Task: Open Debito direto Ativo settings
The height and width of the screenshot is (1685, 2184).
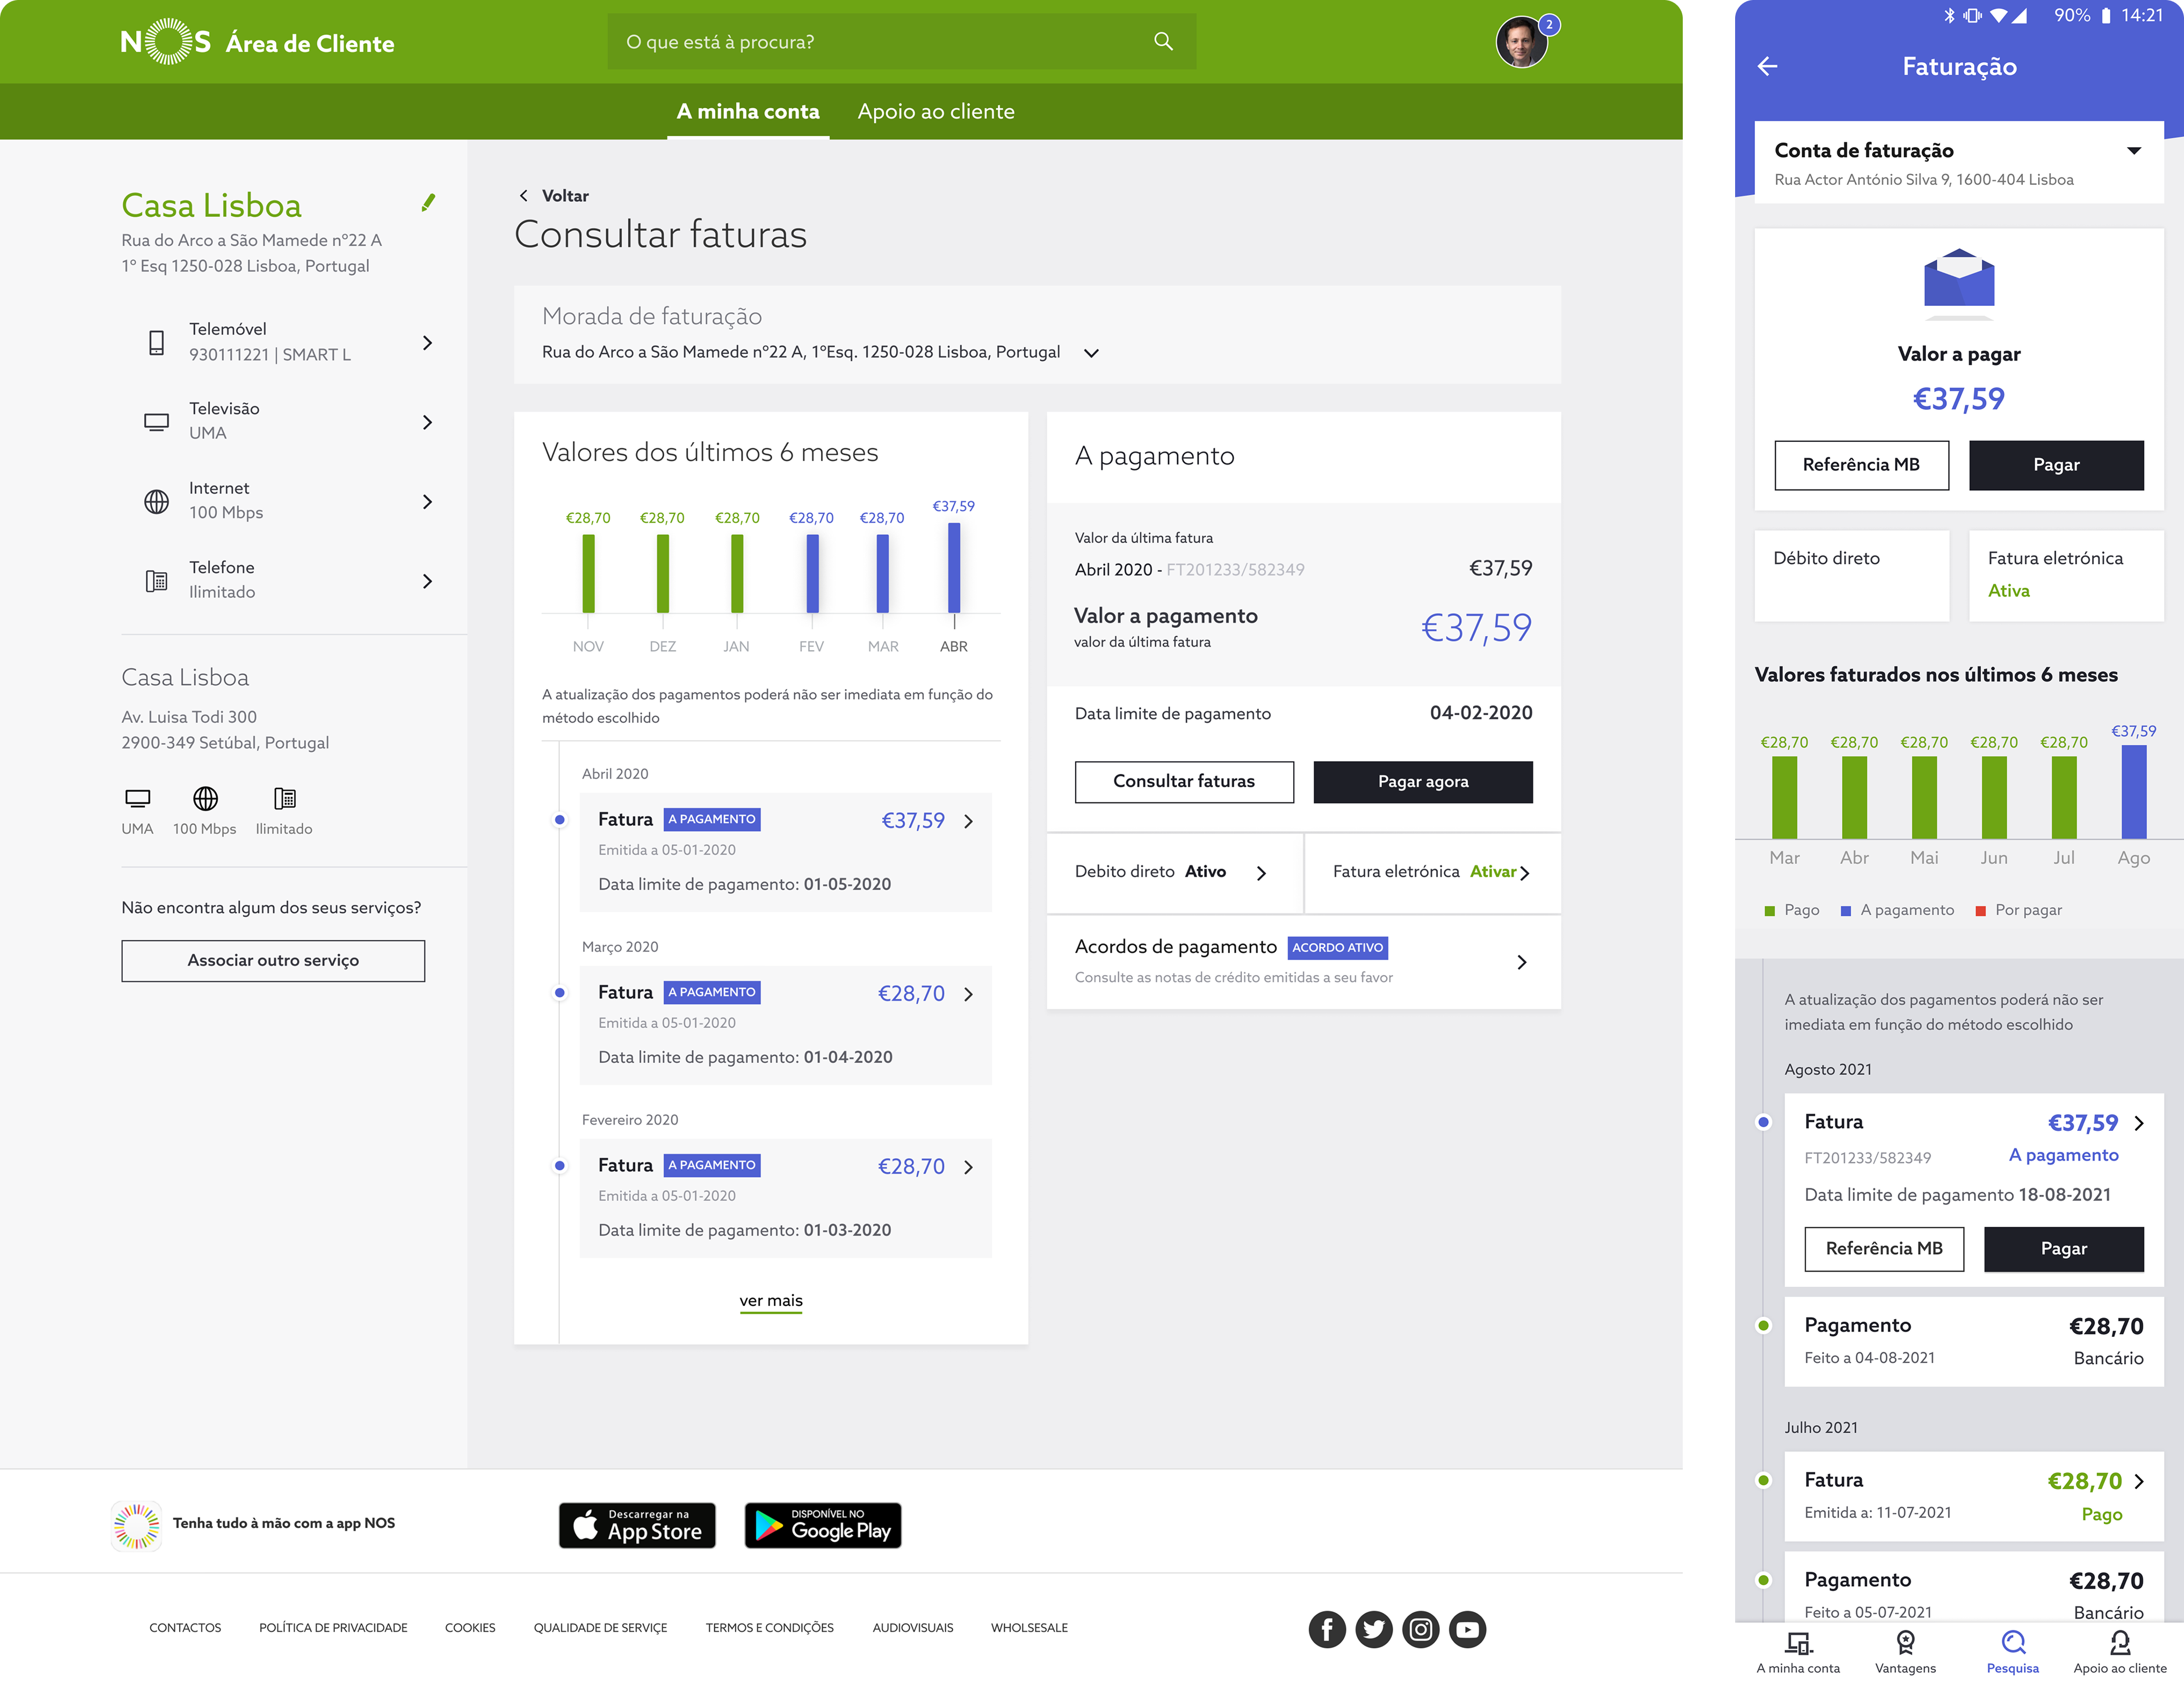Action: [1174, 872]
